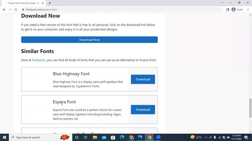The image size is (252, 141).
Task: Open Task View on the taskbar
Action: (x=85, y=137)
